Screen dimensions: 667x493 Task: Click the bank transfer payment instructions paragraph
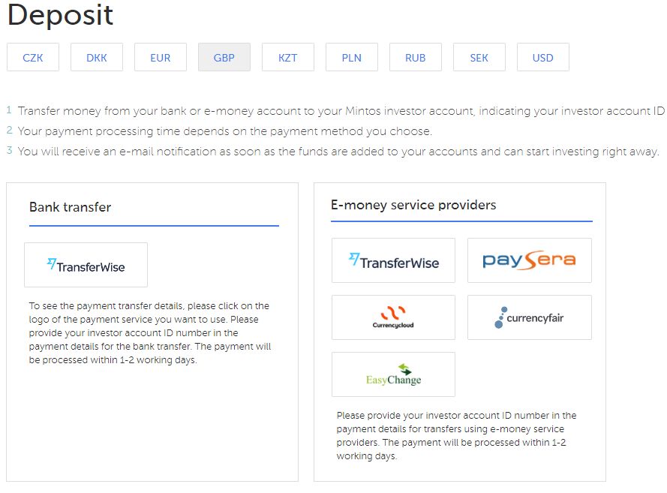pyautogui.click(x=150, y=332)
